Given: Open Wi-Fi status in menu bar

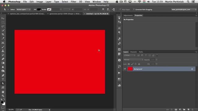Looking at the screenshot, I should [140, 2].
